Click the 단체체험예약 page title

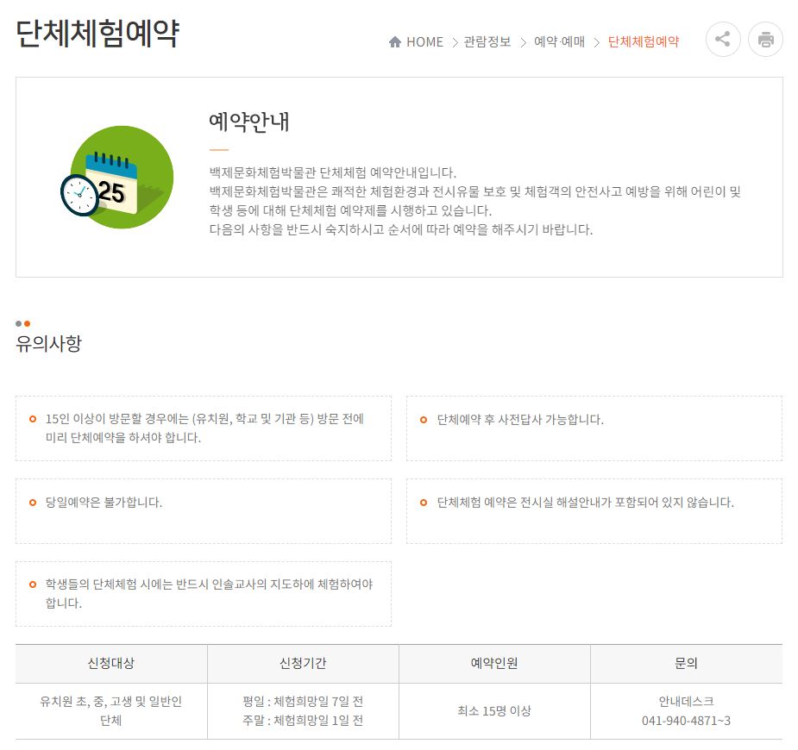coord(97,34)
